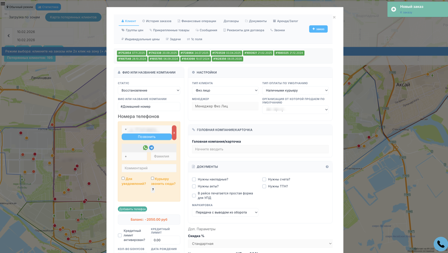Click the + заказ button
Image resolution: width=448 pixels, height=253 pixels.
tap(318, 29)
